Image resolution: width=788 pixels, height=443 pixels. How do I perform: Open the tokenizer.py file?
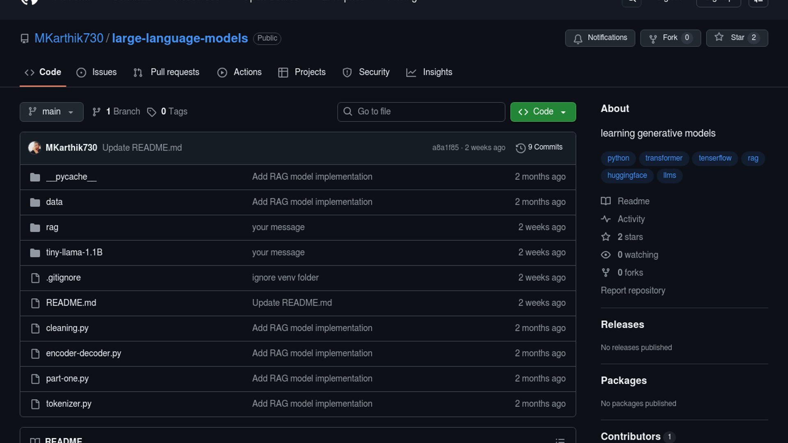[x=69, y=404]
